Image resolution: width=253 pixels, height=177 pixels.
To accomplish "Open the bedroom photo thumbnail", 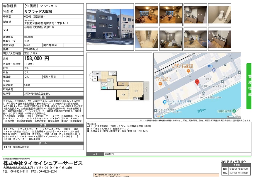I will click(x=171, y=38).
